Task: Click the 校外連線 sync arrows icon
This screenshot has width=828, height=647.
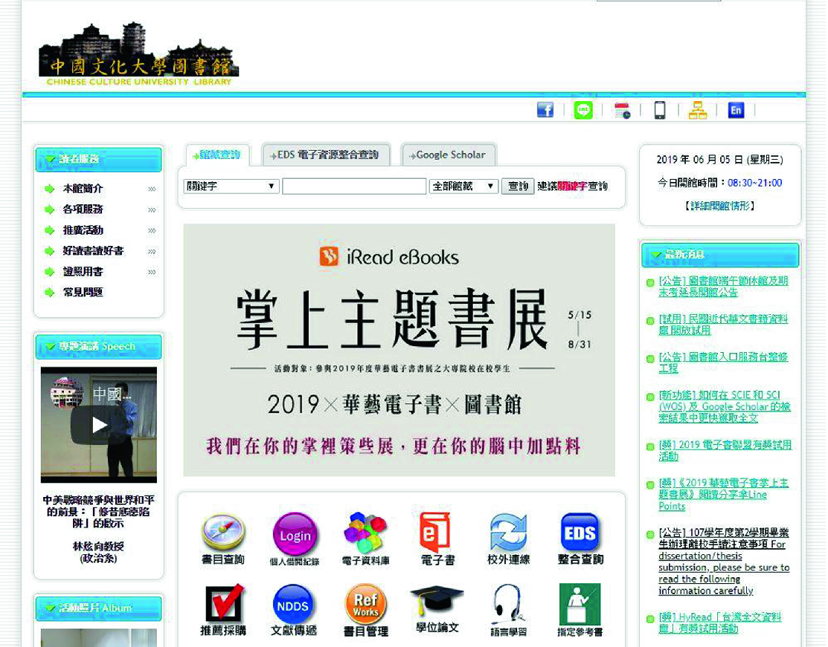Action: [x=508, y=539]
